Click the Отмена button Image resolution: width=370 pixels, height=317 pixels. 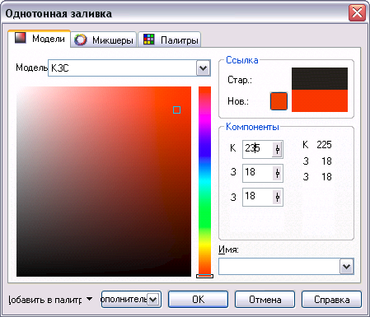265,300
